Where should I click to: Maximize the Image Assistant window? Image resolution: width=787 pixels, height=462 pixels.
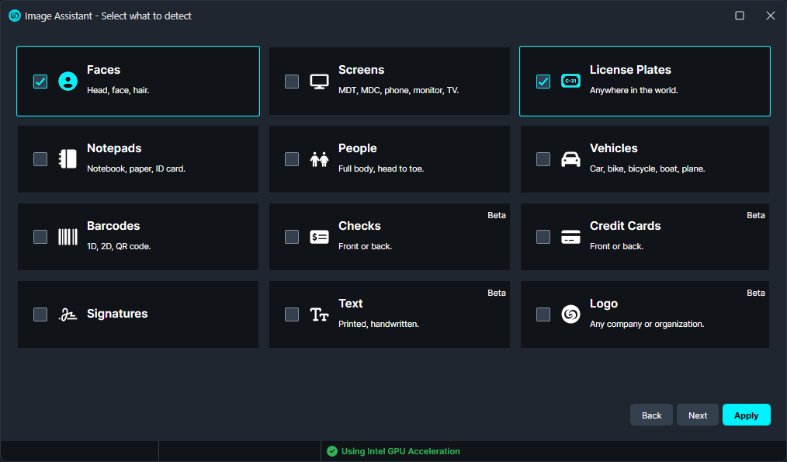pos(740,16)
